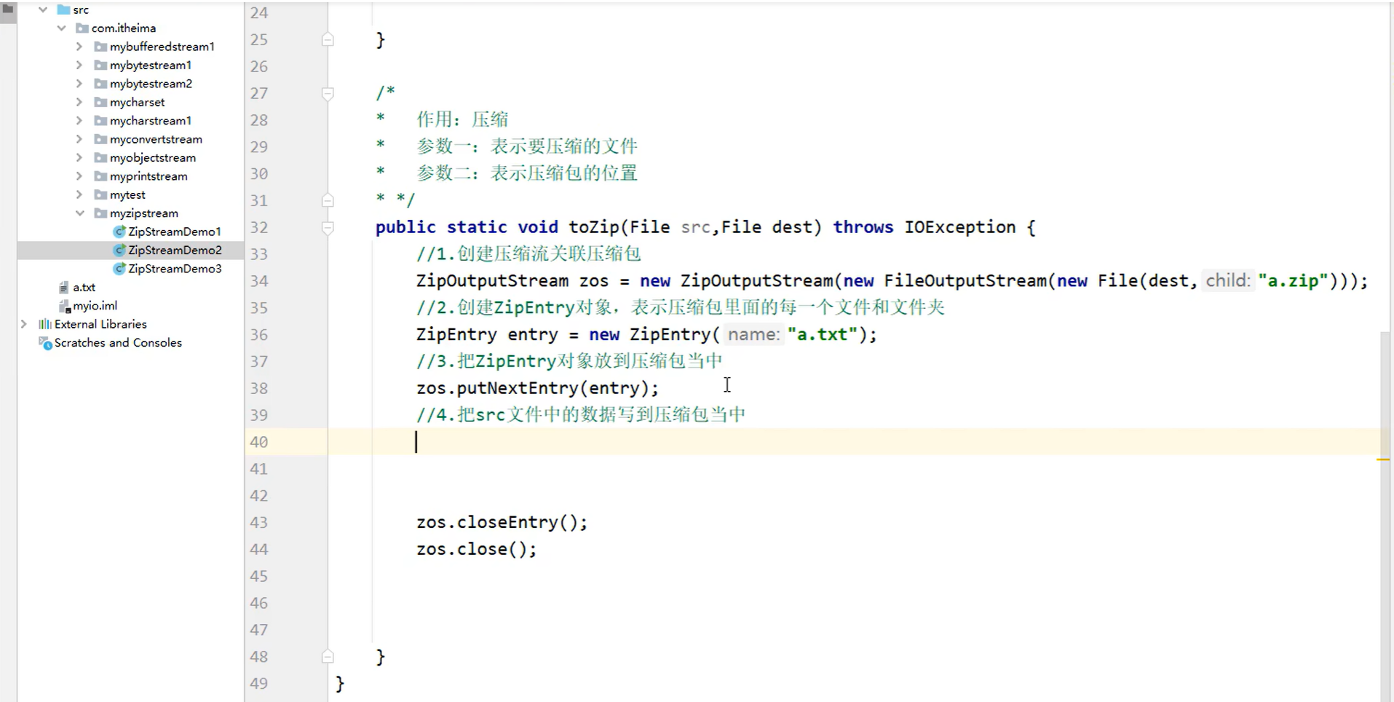
Task: Click the ZipStreamDemo3 class icon
Action: 119,268
